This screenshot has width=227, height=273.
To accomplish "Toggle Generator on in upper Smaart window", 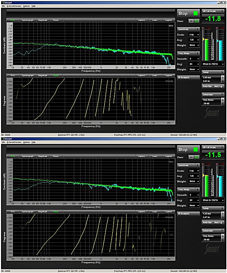I will click(x=222, y=95).
